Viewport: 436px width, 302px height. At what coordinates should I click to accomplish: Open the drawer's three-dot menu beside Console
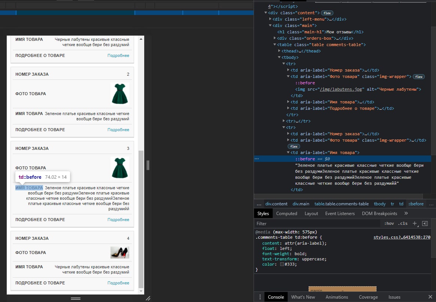(x=260, y=297)
